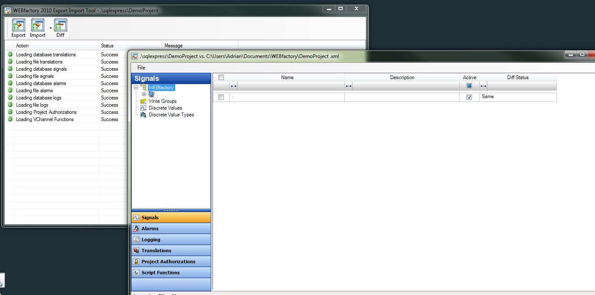
Task: Sort by the Diff Status column header
Action: coord(517,77)
